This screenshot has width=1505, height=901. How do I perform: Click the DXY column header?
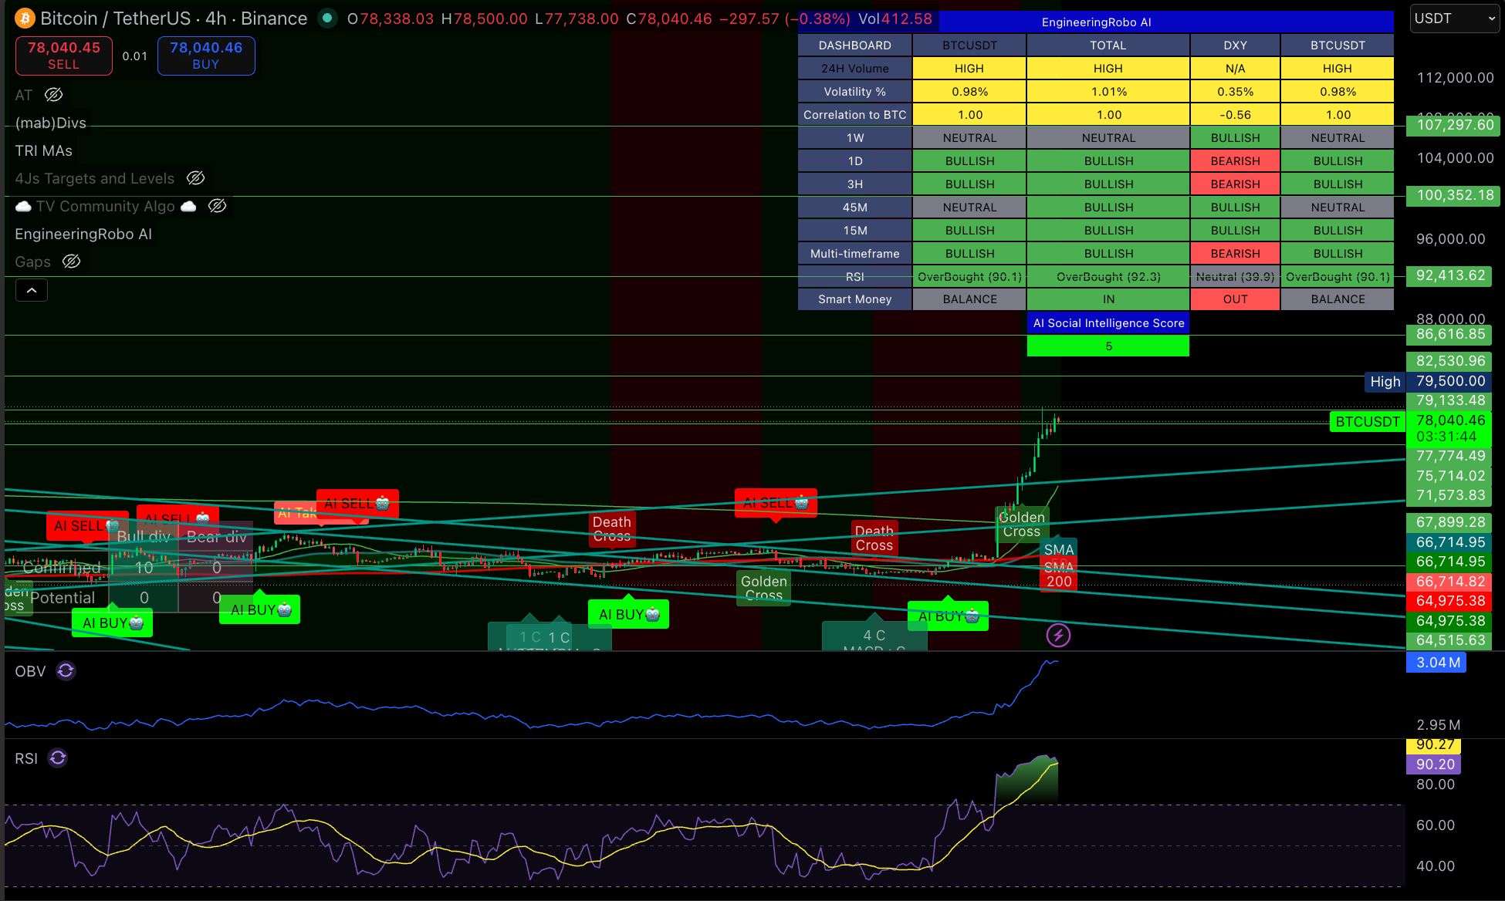[1236, 46]
